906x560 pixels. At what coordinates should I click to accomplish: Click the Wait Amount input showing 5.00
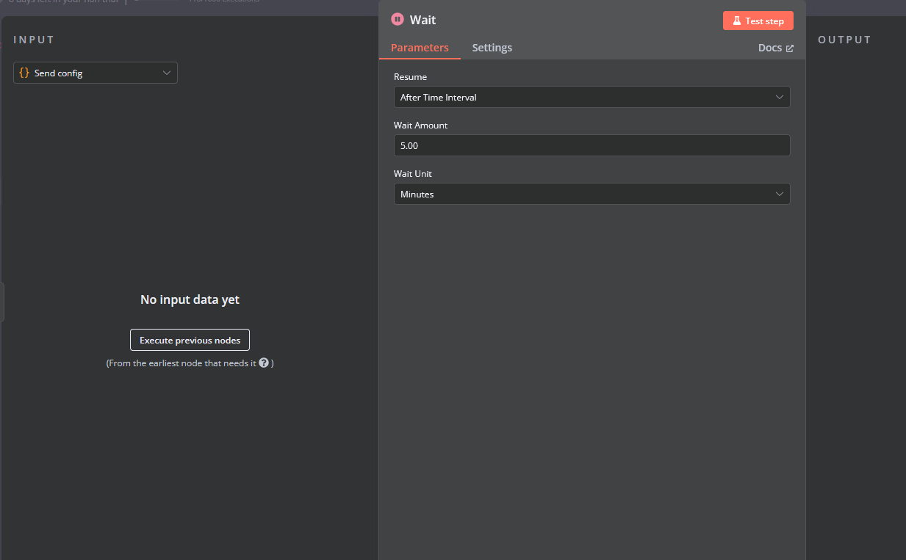point(592,145)
